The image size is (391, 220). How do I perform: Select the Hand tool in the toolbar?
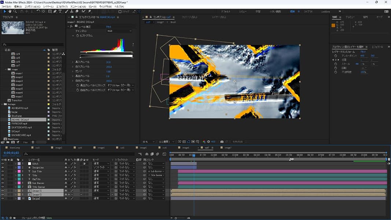tap(10, 11)
